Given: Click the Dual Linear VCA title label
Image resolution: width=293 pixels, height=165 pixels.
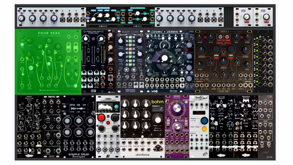Looking at the screenshot, I should point(137,8).
